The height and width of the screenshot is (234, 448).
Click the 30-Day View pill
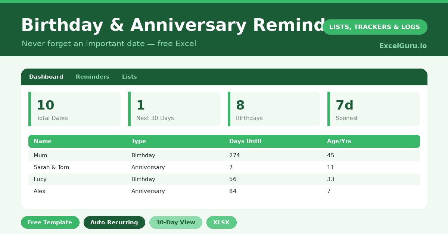tap(176, 222)
